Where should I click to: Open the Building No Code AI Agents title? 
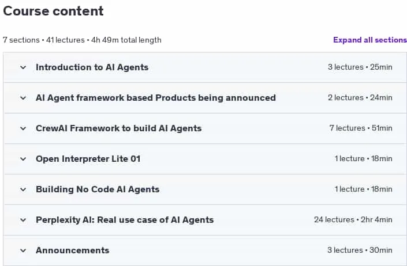coord(98,189)
